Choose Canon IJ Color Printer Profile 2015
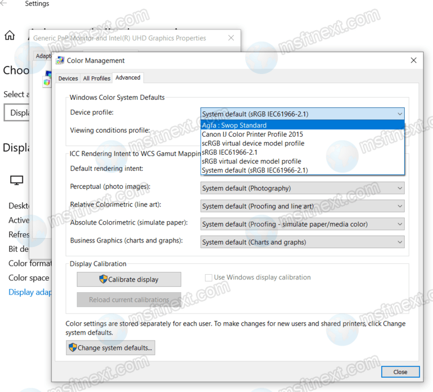The width and height of the screenshot is (433, 392). click(252, 135)
